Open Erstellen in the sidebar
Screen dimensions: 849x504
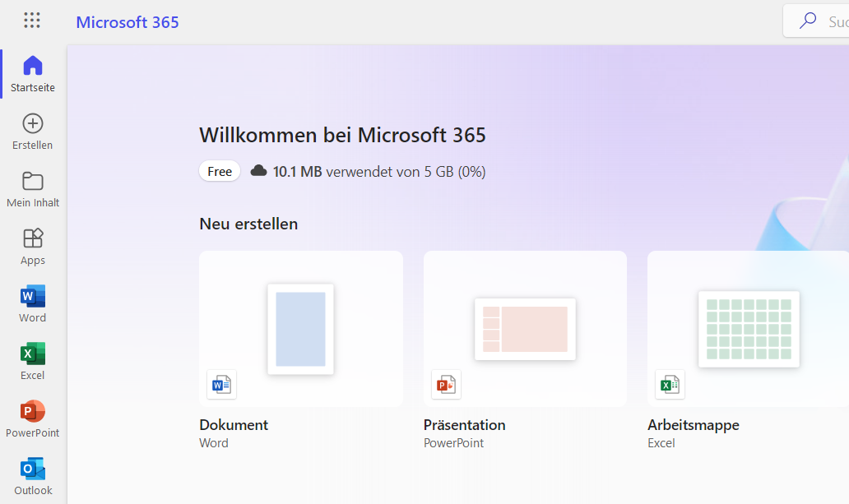[x=32, y=132]
